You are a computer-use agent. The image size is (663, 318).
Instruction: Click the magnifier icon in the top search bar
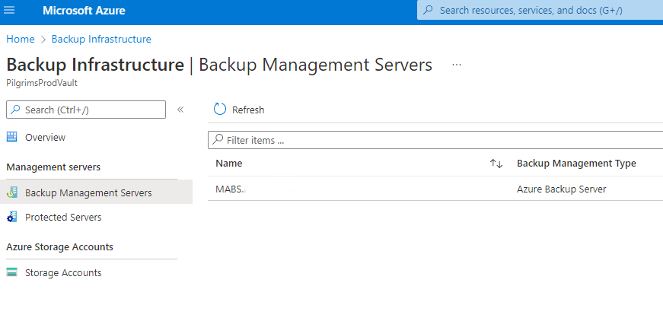[x=429, y=10]
